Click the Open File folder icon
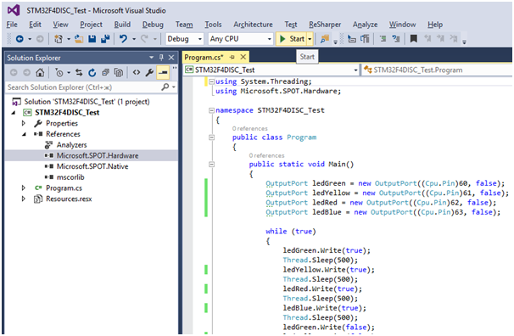514x336 pixels. (x=79, y=39)
